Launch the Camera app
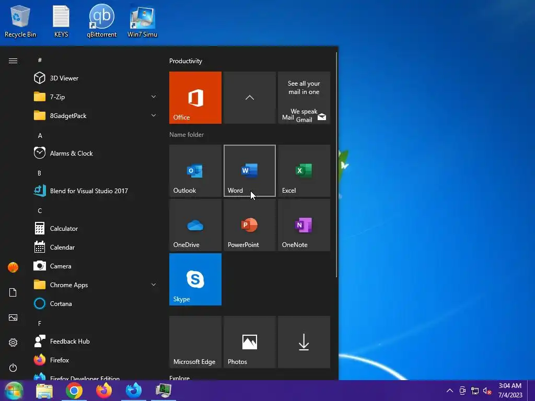The image size is (535, 401). pos(96,266)
